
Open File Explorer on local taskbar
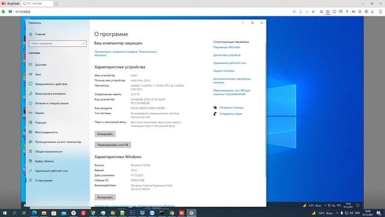coord(44,213)
